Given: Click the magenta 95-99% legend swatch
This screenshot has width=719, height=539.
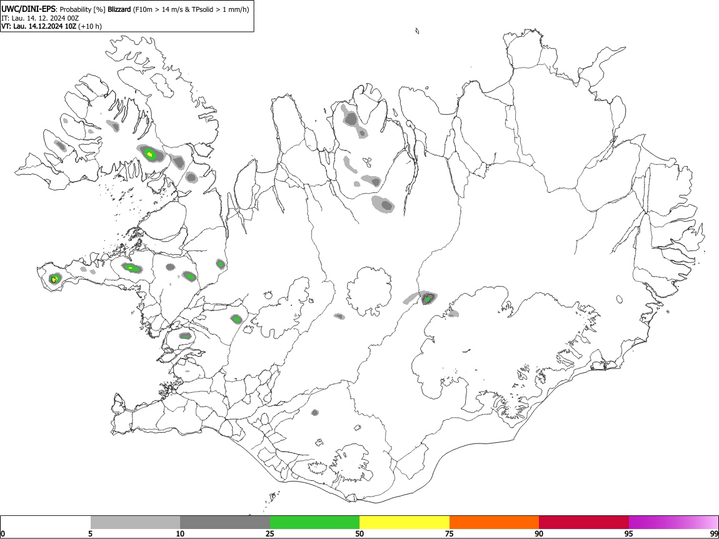Looking at the screenshot, I should point(673,522).
